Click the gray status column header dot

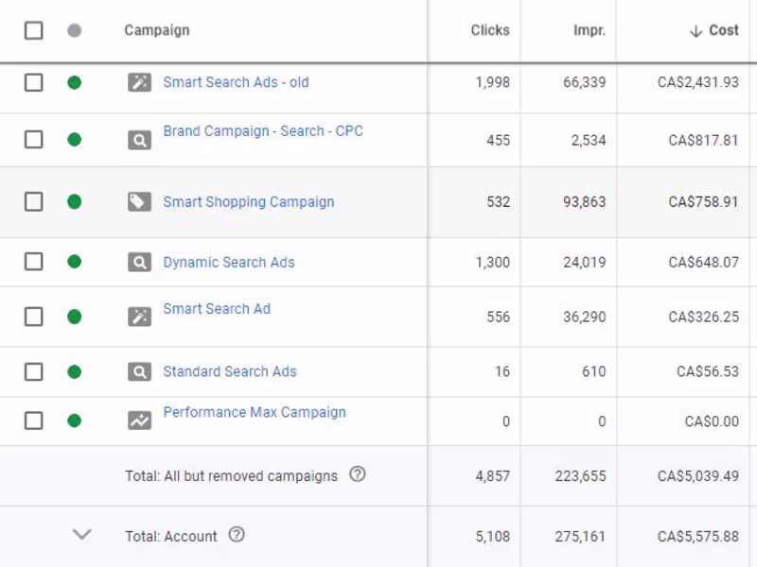(74, 30)
